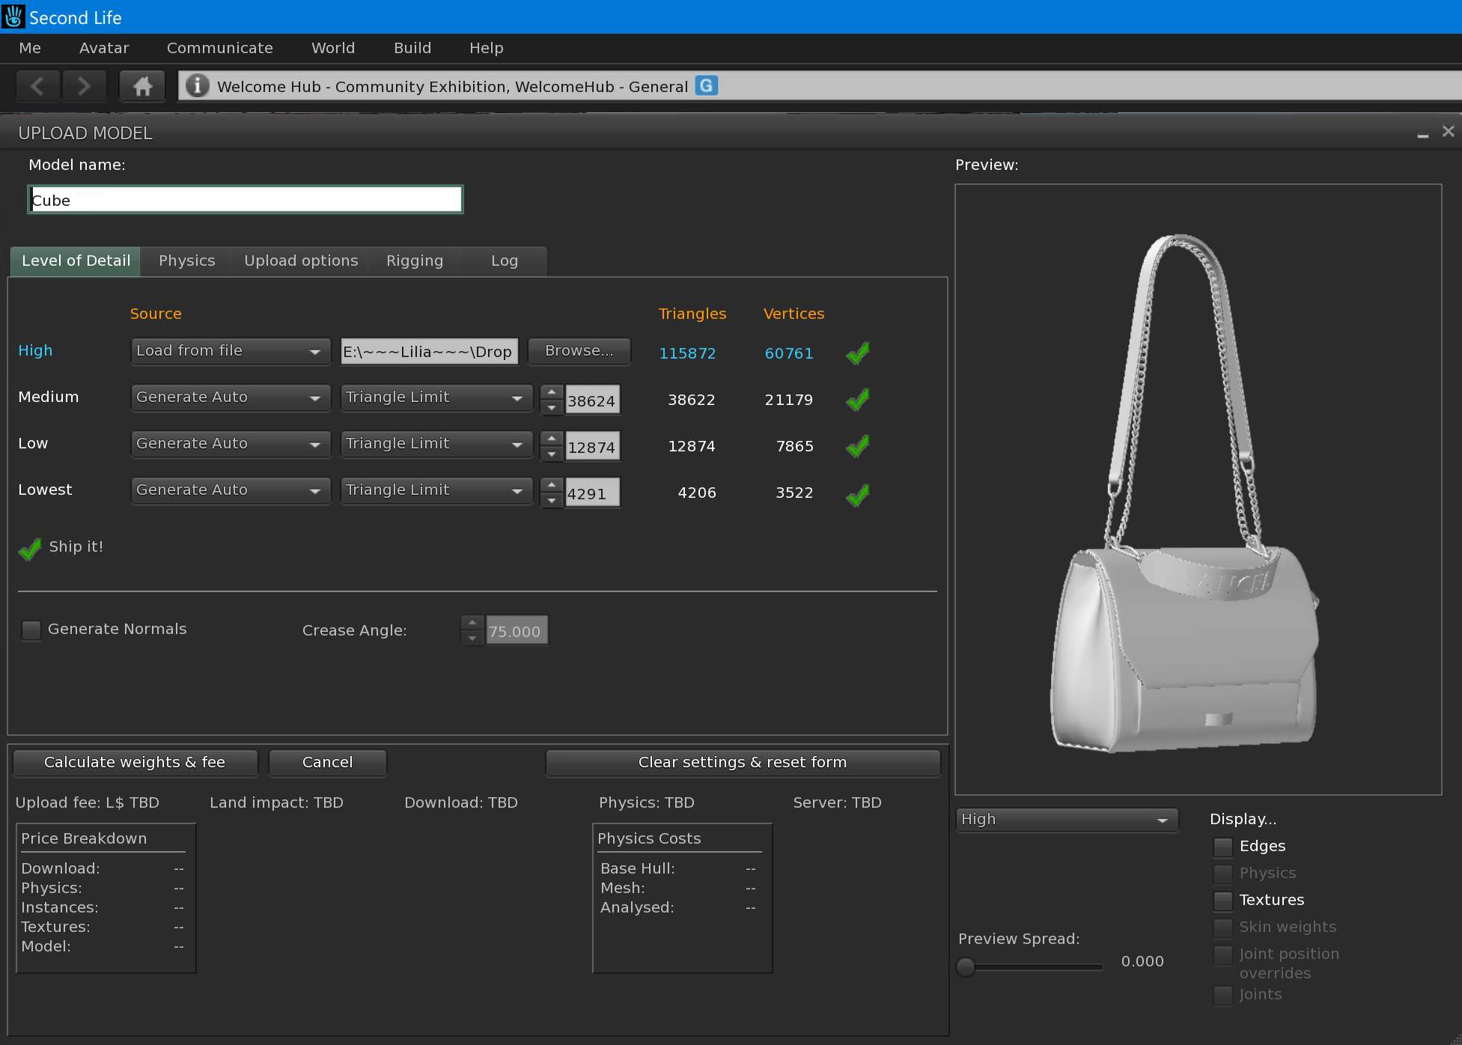Click Clear settings & reset form
Image resolution: width=1462 pixels, height=1045 pixels.
pos(742,762)
